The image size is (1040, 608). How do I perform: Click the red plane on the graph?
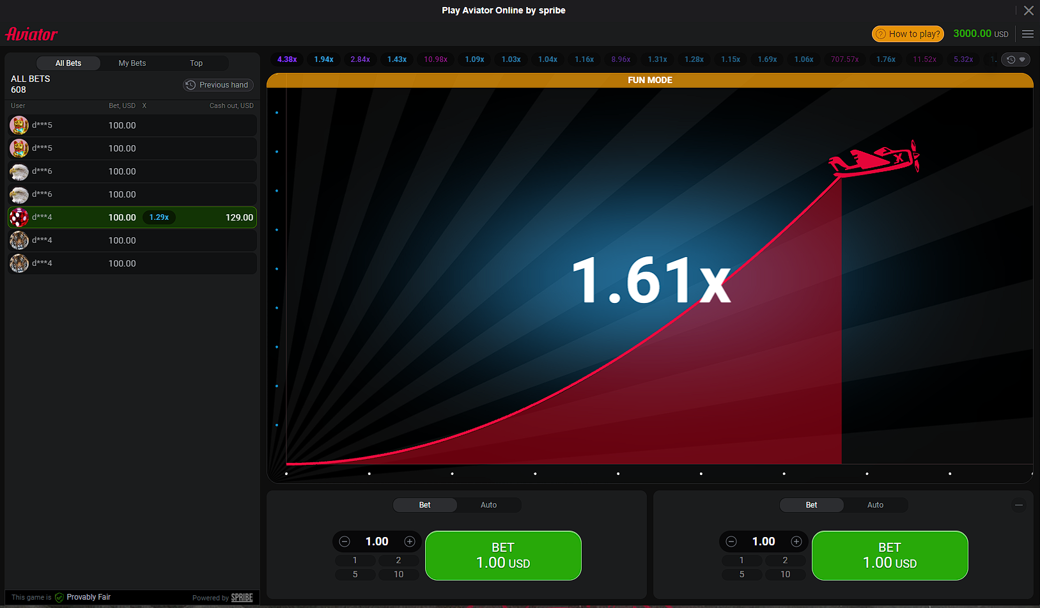click(874, 159)
